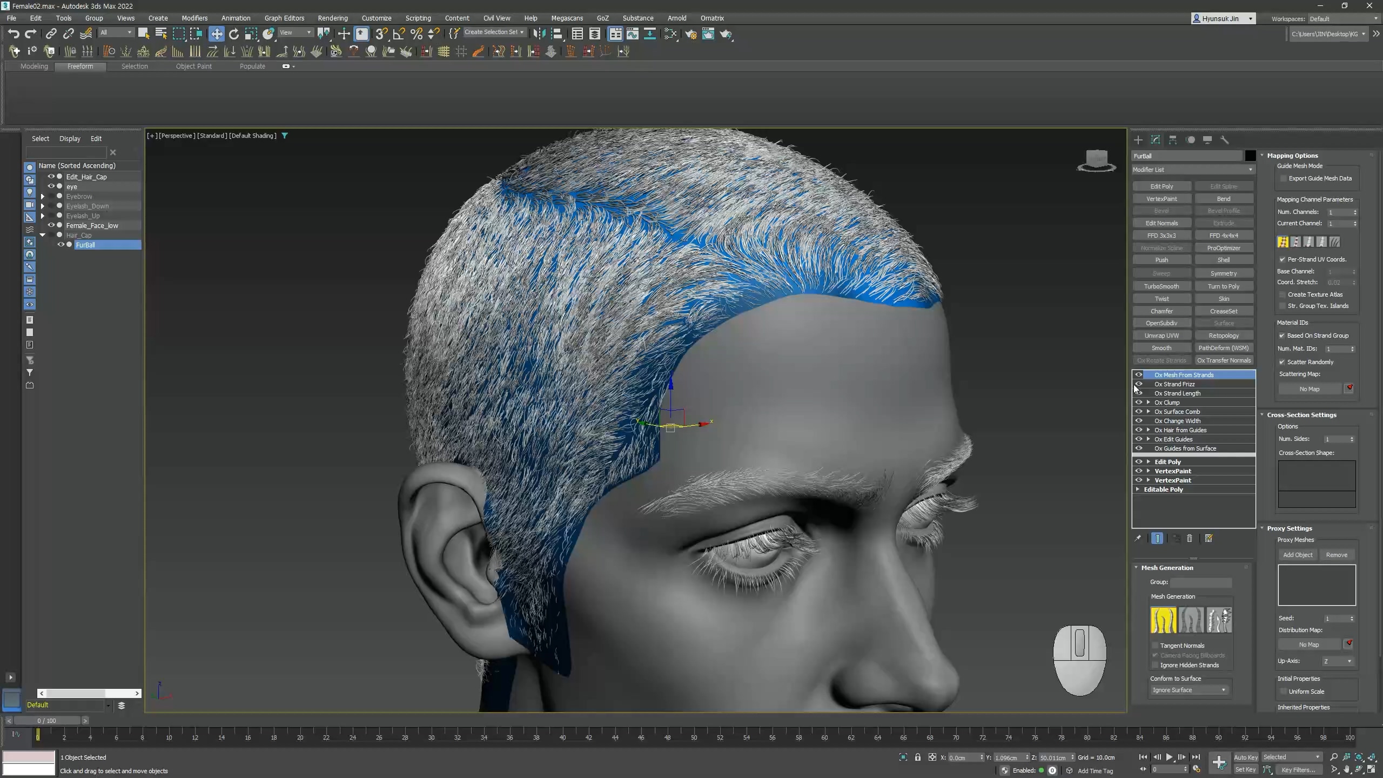Click Remove modifier trash icon
Image resolution: width=1383 pixels, height=778 pixels.
coord(1190,539)
